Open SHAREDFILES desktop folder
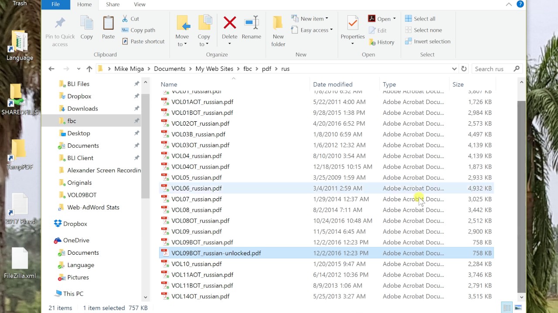This screenshot has width=558, height=313. pos(20,100)
